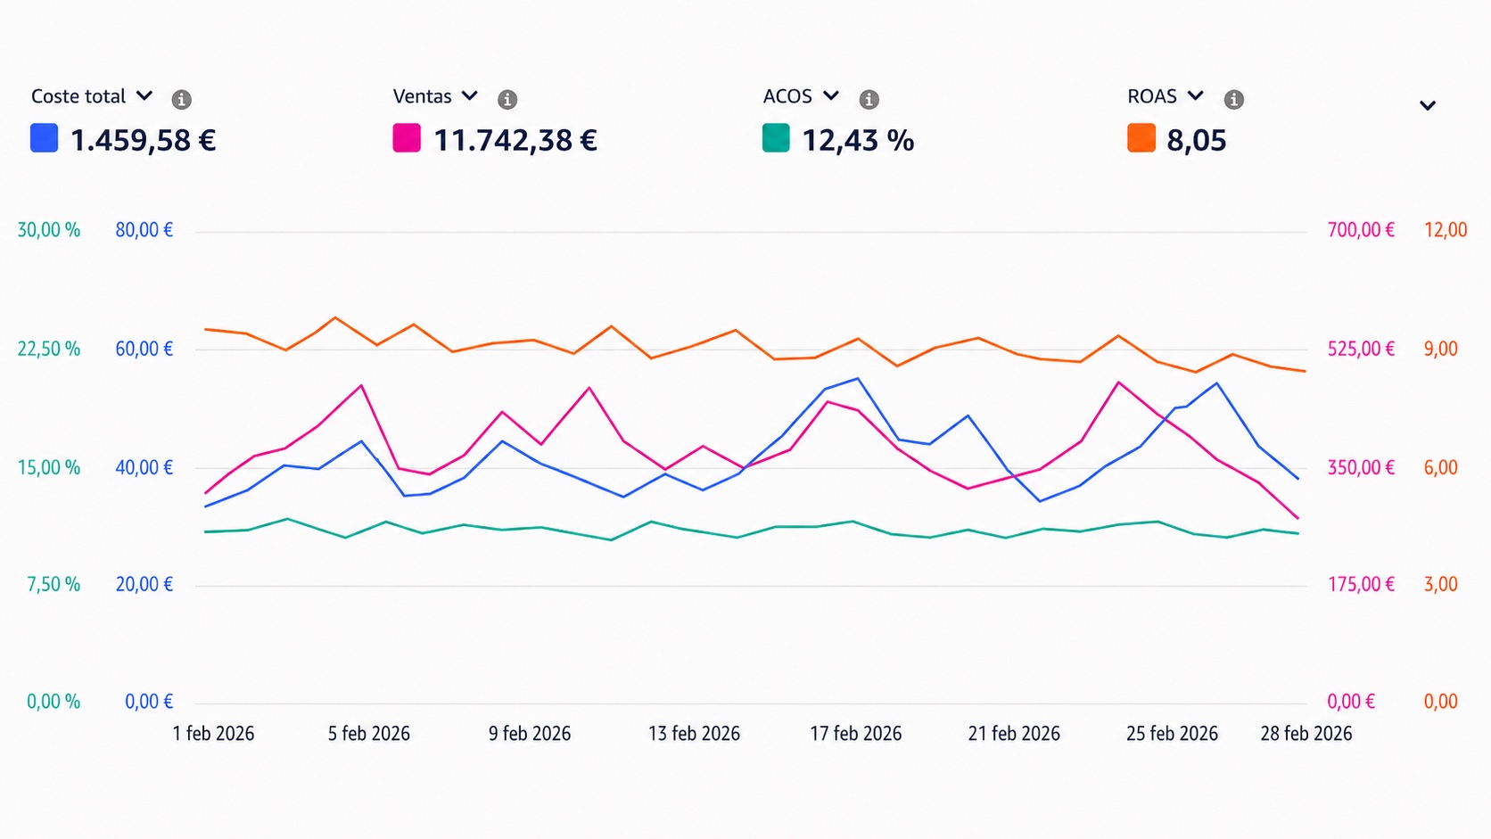This screenshot has width=1491, height=839.
Task: Click the 60,00 € cost axis label
Action: [144, 349]
